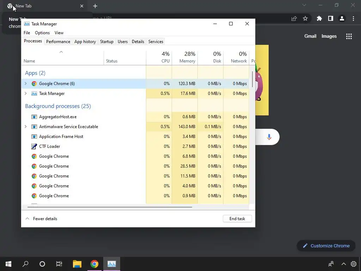Collapse to Fewer details
This screenshot has height=271, width=361.
[41, 219]
